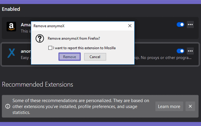Turn off the anonymoX extension toggle
This screenshot has height=126, width=201.
point(180,51)
